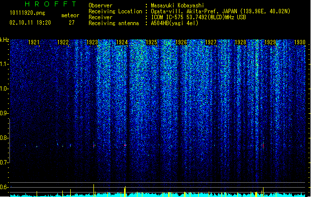Click the HROFFT title text

pyautogui.click(x=50, y=4)
